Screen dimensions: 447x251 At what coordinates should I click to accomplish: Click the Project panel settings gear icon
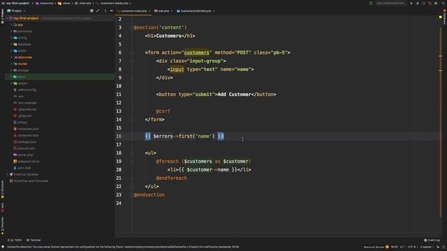91,11
